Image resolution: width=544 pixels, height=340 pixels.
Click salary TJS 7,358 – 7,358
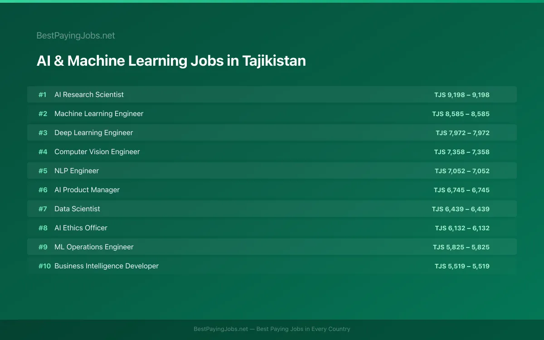point(461,152)
